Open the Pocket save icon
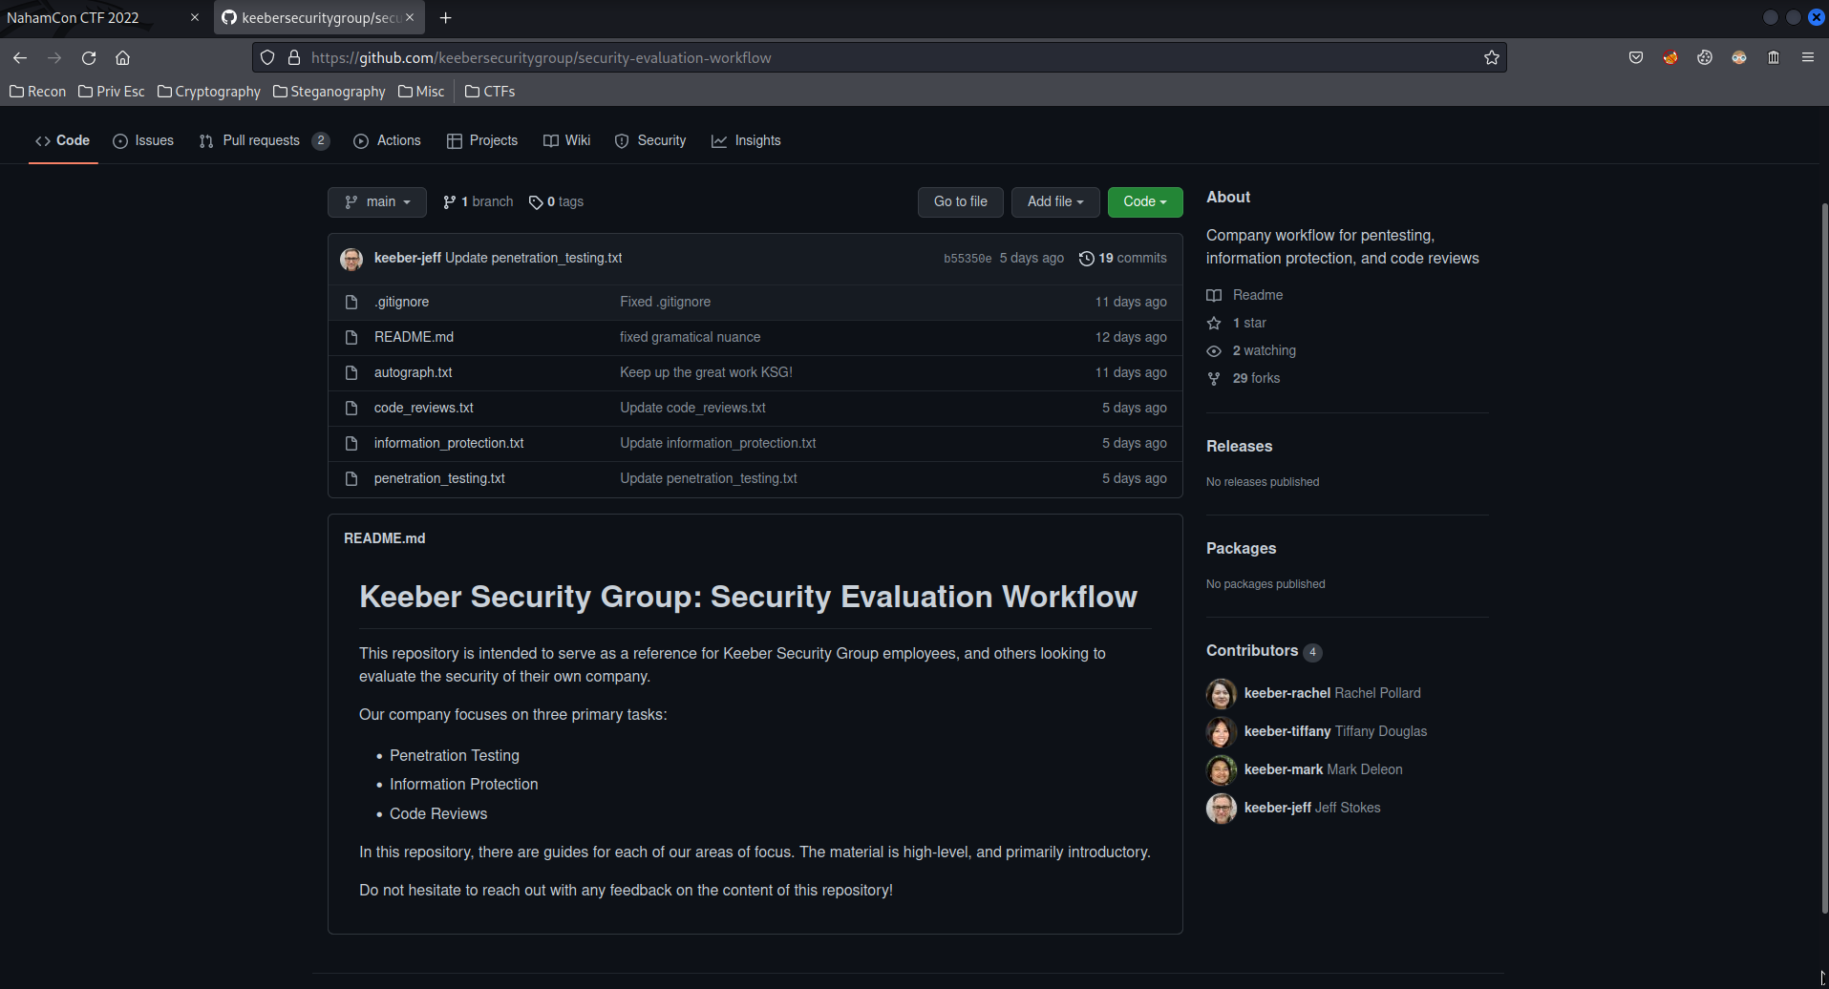1829x989 pixels. coord(1636,58)
